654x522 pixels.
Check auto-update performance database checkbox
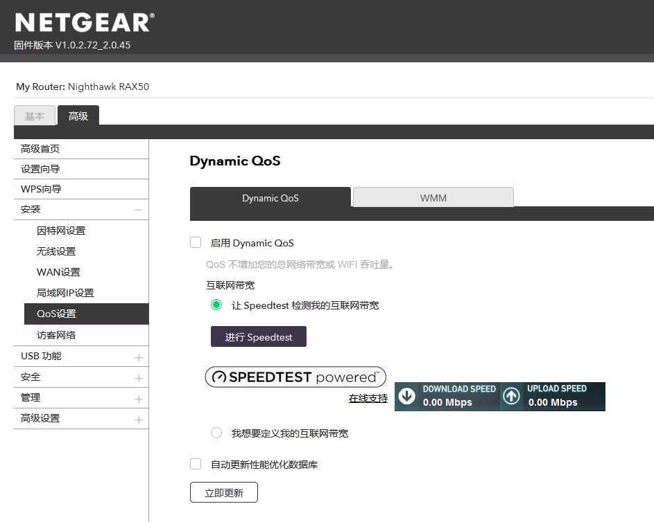click(x=196, y=464)
